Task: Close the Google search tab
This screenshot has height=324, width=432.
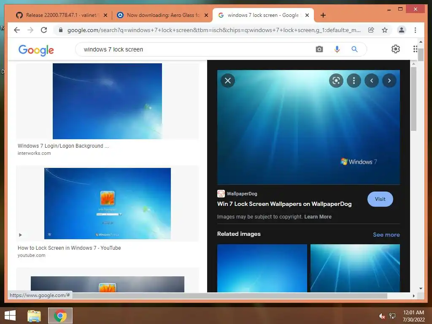Action: [x=307, y=15]
